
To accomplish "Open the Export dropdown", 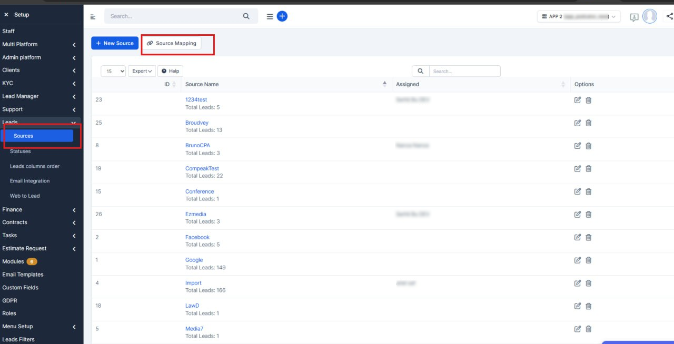I will [x=142, y=71].
